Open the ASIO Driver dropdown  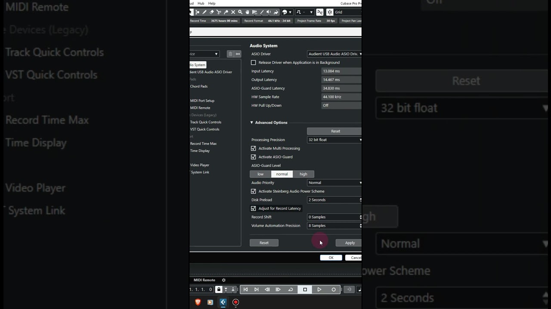click(x=334, y=54)
